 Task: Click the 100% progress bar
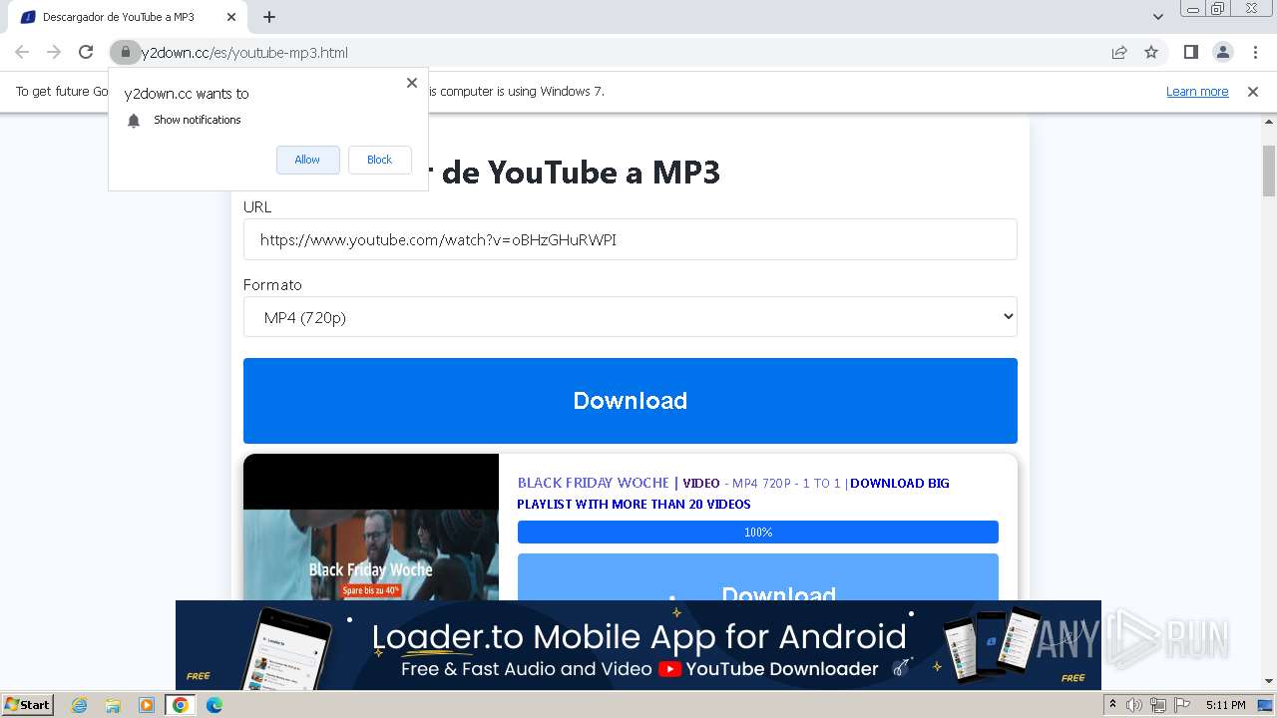click(758, 533)
